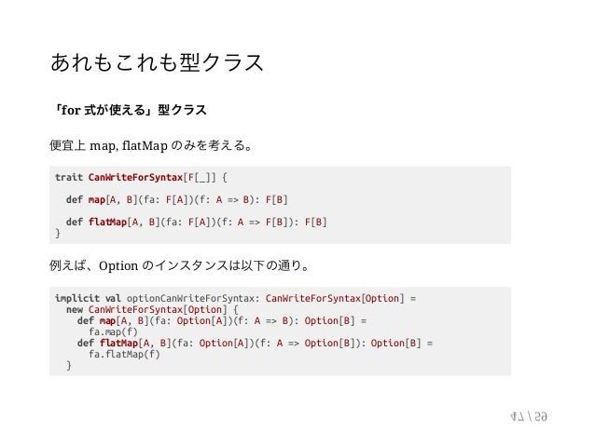Click the map name in the trait definition
The width and height of the screenshot is (595, 446).
(97, 199)
